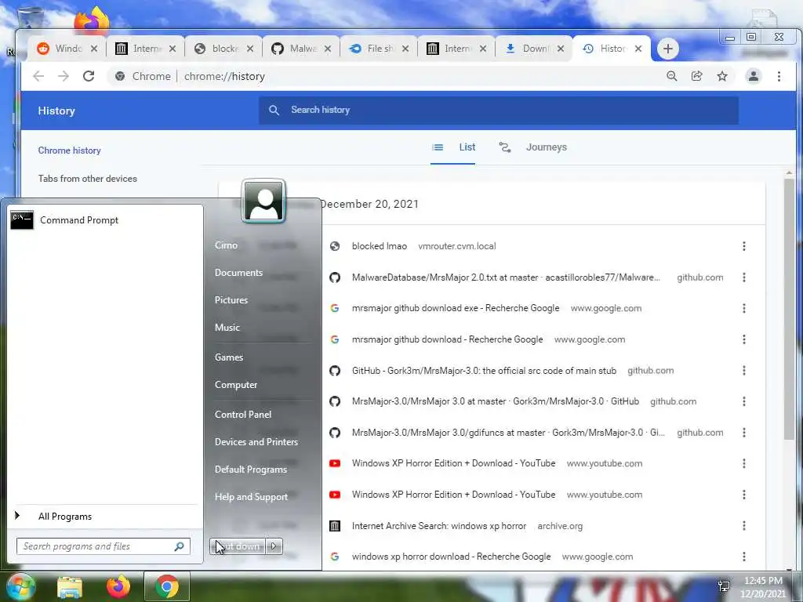
Task: Expand All Programs in Start menu
Action: click(64, 517)
